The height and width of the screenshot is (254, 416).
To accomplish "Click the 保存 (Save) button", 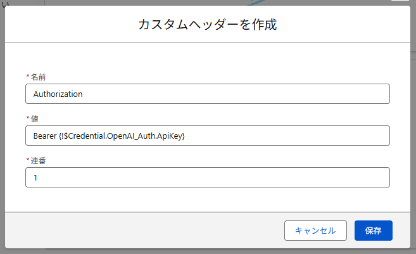I will click(374, 231).
